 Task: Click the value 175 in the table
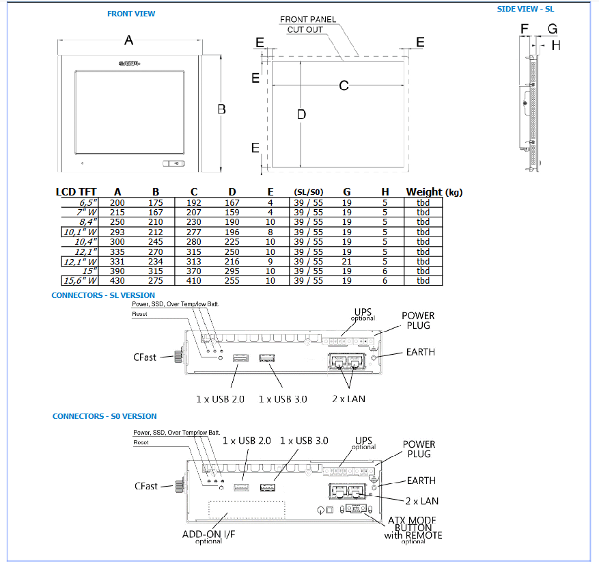[156, 202]
